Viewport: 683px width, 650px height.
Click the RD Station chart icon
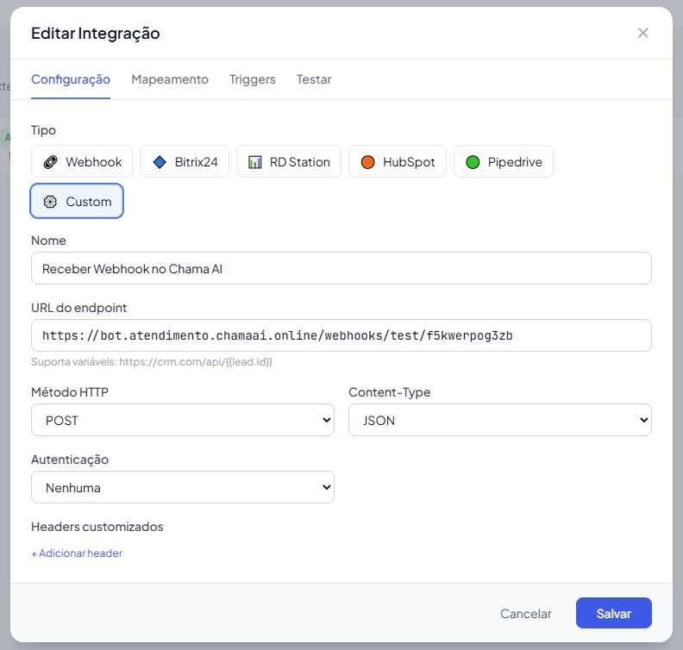[x=254, y=162]
